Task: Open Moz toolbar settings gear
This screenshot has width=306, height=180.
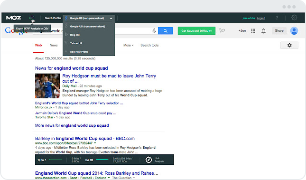Action: click(x=294, y=18)
